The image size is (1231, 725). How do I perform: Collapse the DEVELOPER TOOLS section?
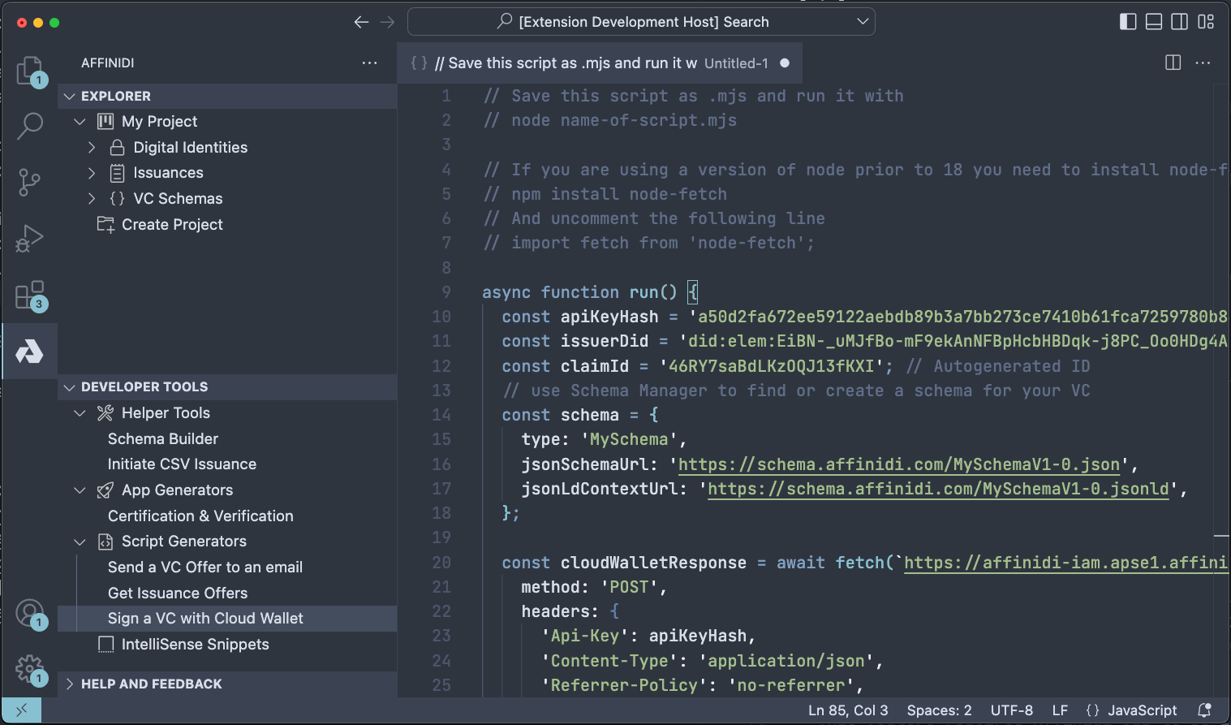pyautogui.click(x=70, y=387)
